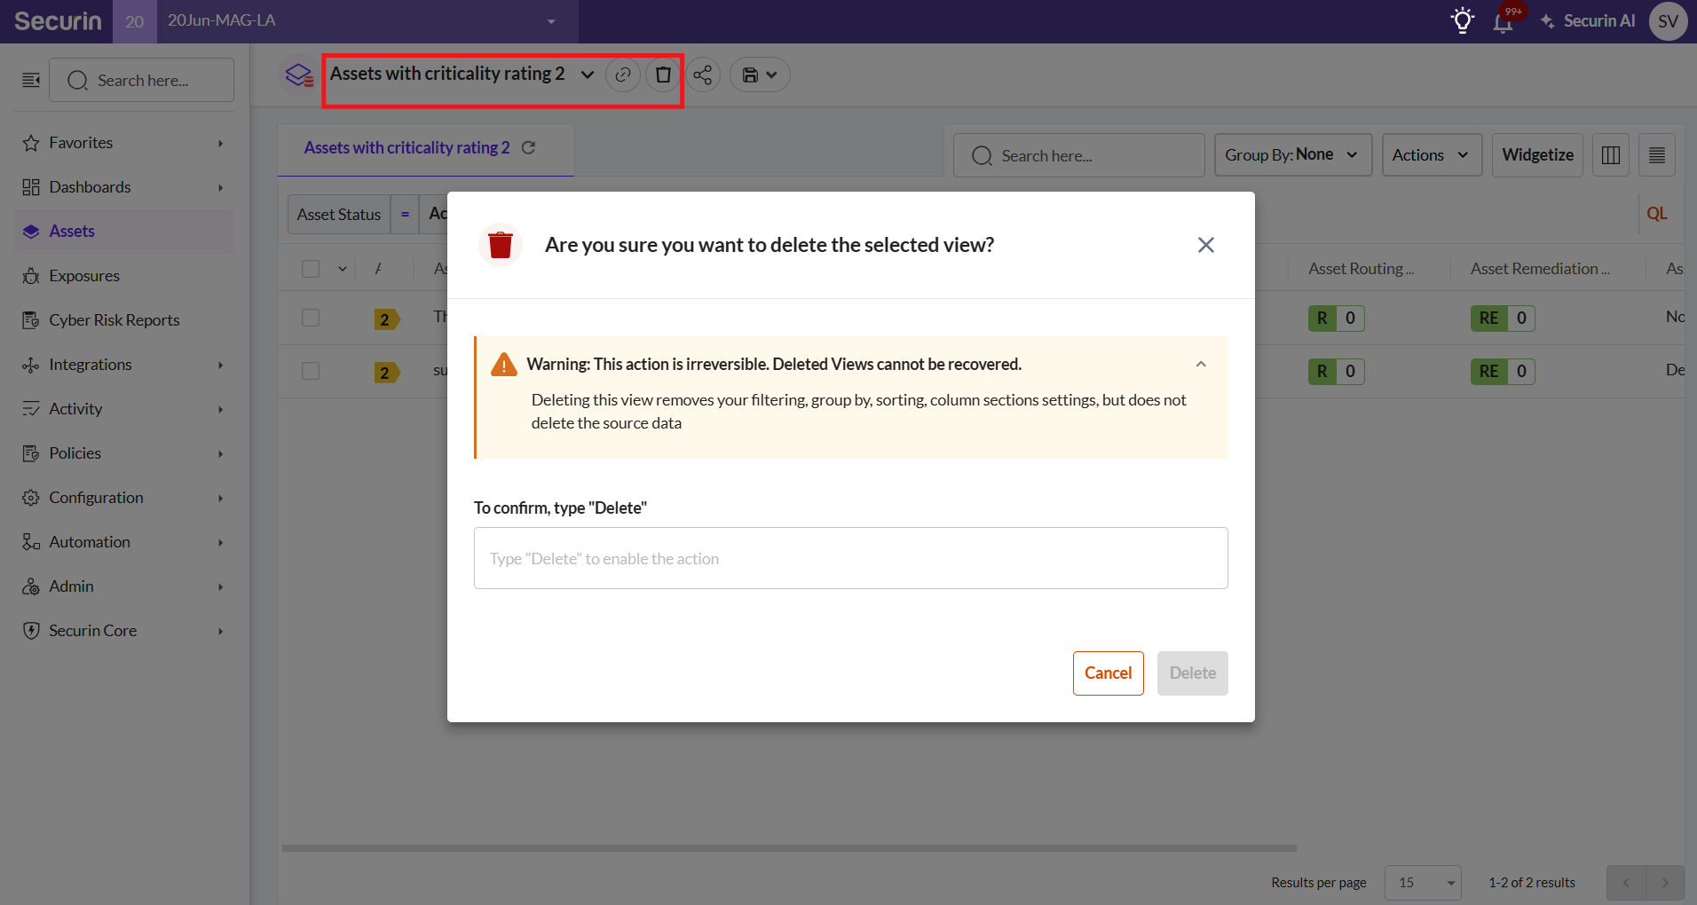Go to the next results page arrow

tap(1665, 883)
